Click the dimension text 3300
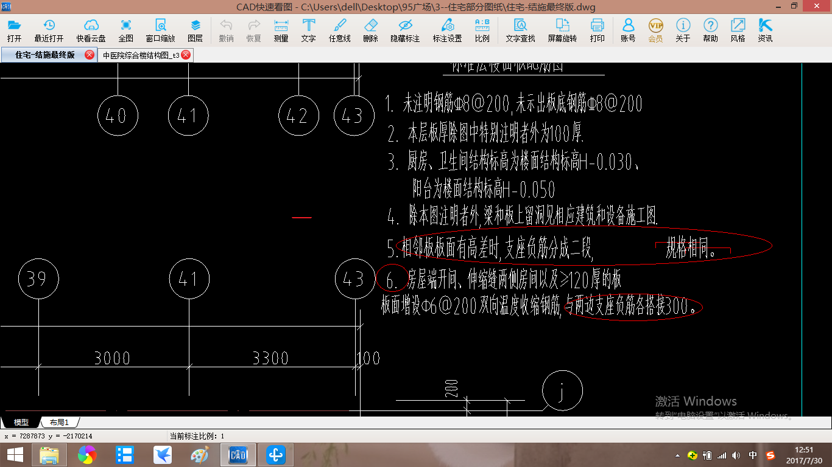 270,358
